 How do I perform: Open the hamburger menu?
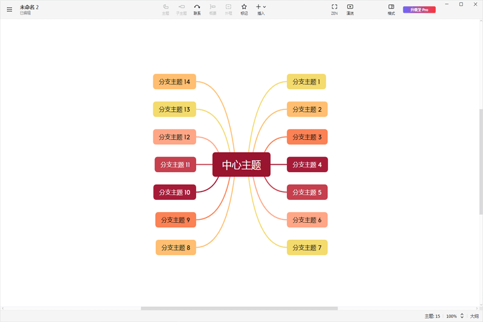click(9, 10)
